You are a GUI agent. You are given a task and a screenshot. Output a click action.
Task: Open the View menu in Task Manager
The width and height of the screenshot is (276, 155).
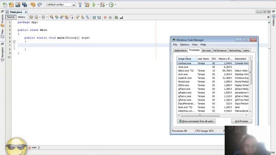(x=194, y=45)
